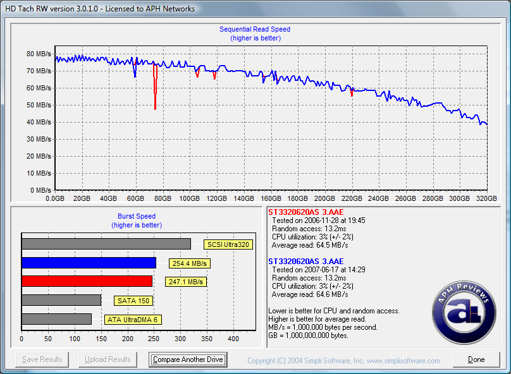Click the gray SCSI Ultra320 reference bar
The height and width of the screenshot is (374, 511).
tap(106, 244)
